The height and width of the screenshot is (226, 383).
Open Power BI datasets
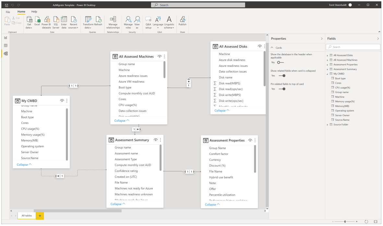pyautogui.click(x=46, y=22)
